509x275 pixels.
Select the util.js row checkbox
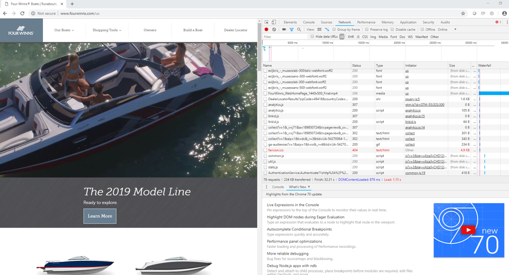pyautogui.click(x=265, y=161)
